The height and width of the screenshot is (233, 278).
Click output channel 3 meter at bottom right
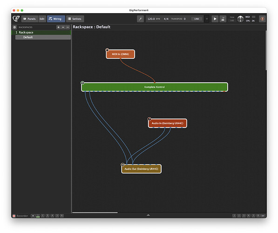(x=244, y=216)
